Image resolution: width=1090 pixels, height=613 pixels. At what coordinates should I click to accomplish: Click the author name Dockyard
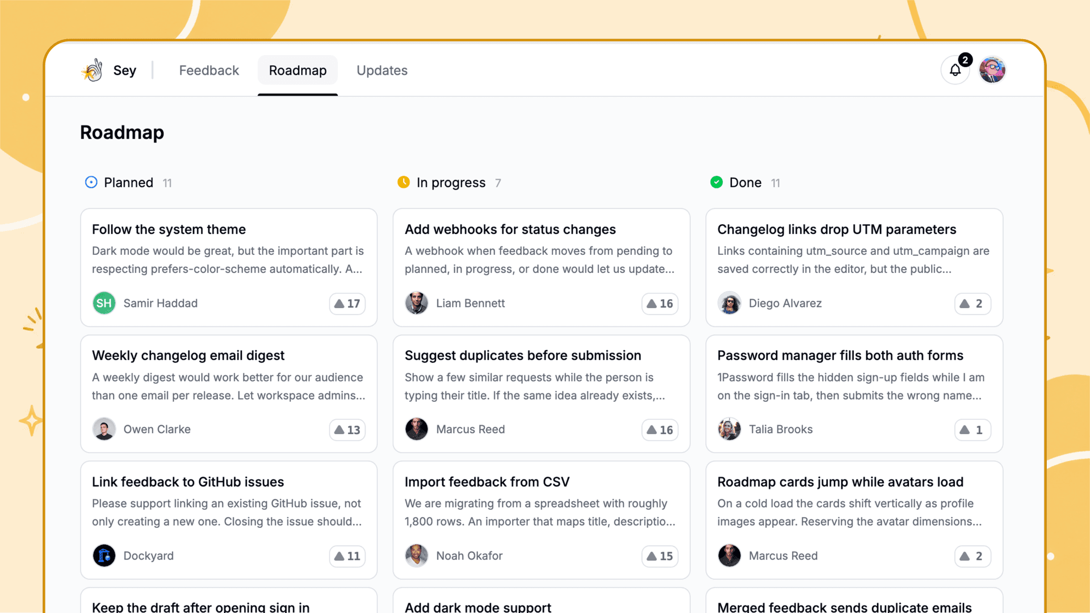coord(149,556)
